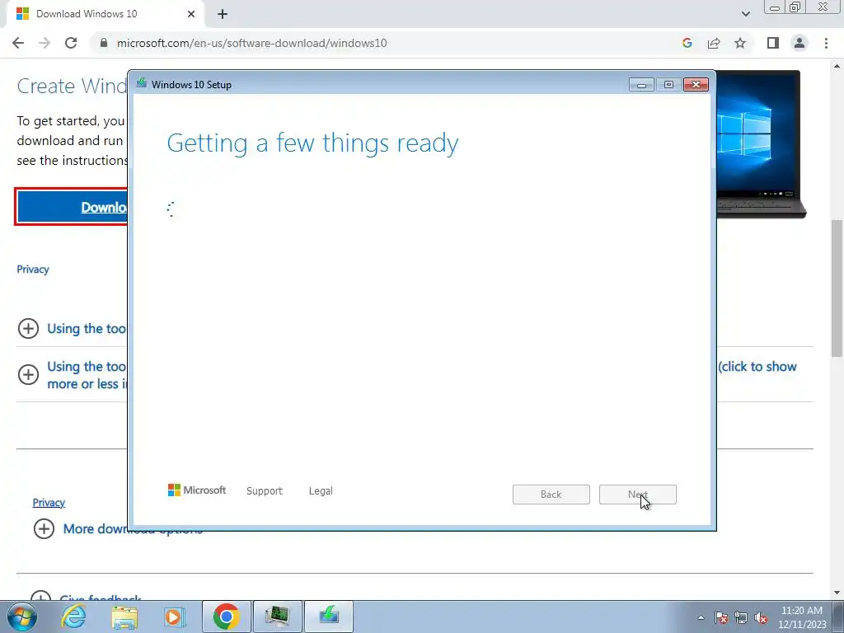
Task: Close the Windows 10 Setup window
Action: coord(696,85)
